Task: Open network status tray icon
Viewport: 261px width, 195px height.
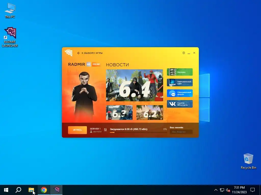Action: pyautogui.click(x=222, y=190)
